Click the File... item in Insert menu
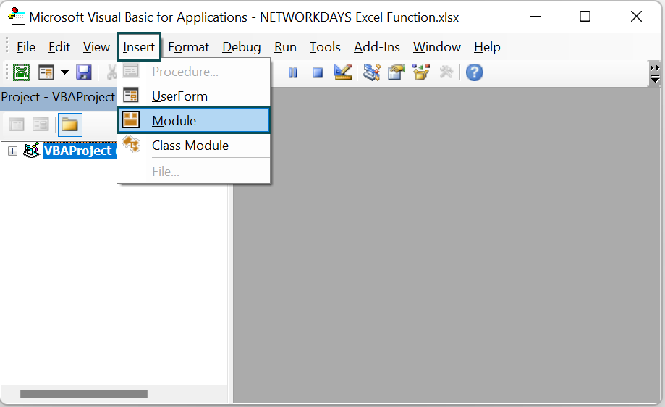 tap(193, 172)
